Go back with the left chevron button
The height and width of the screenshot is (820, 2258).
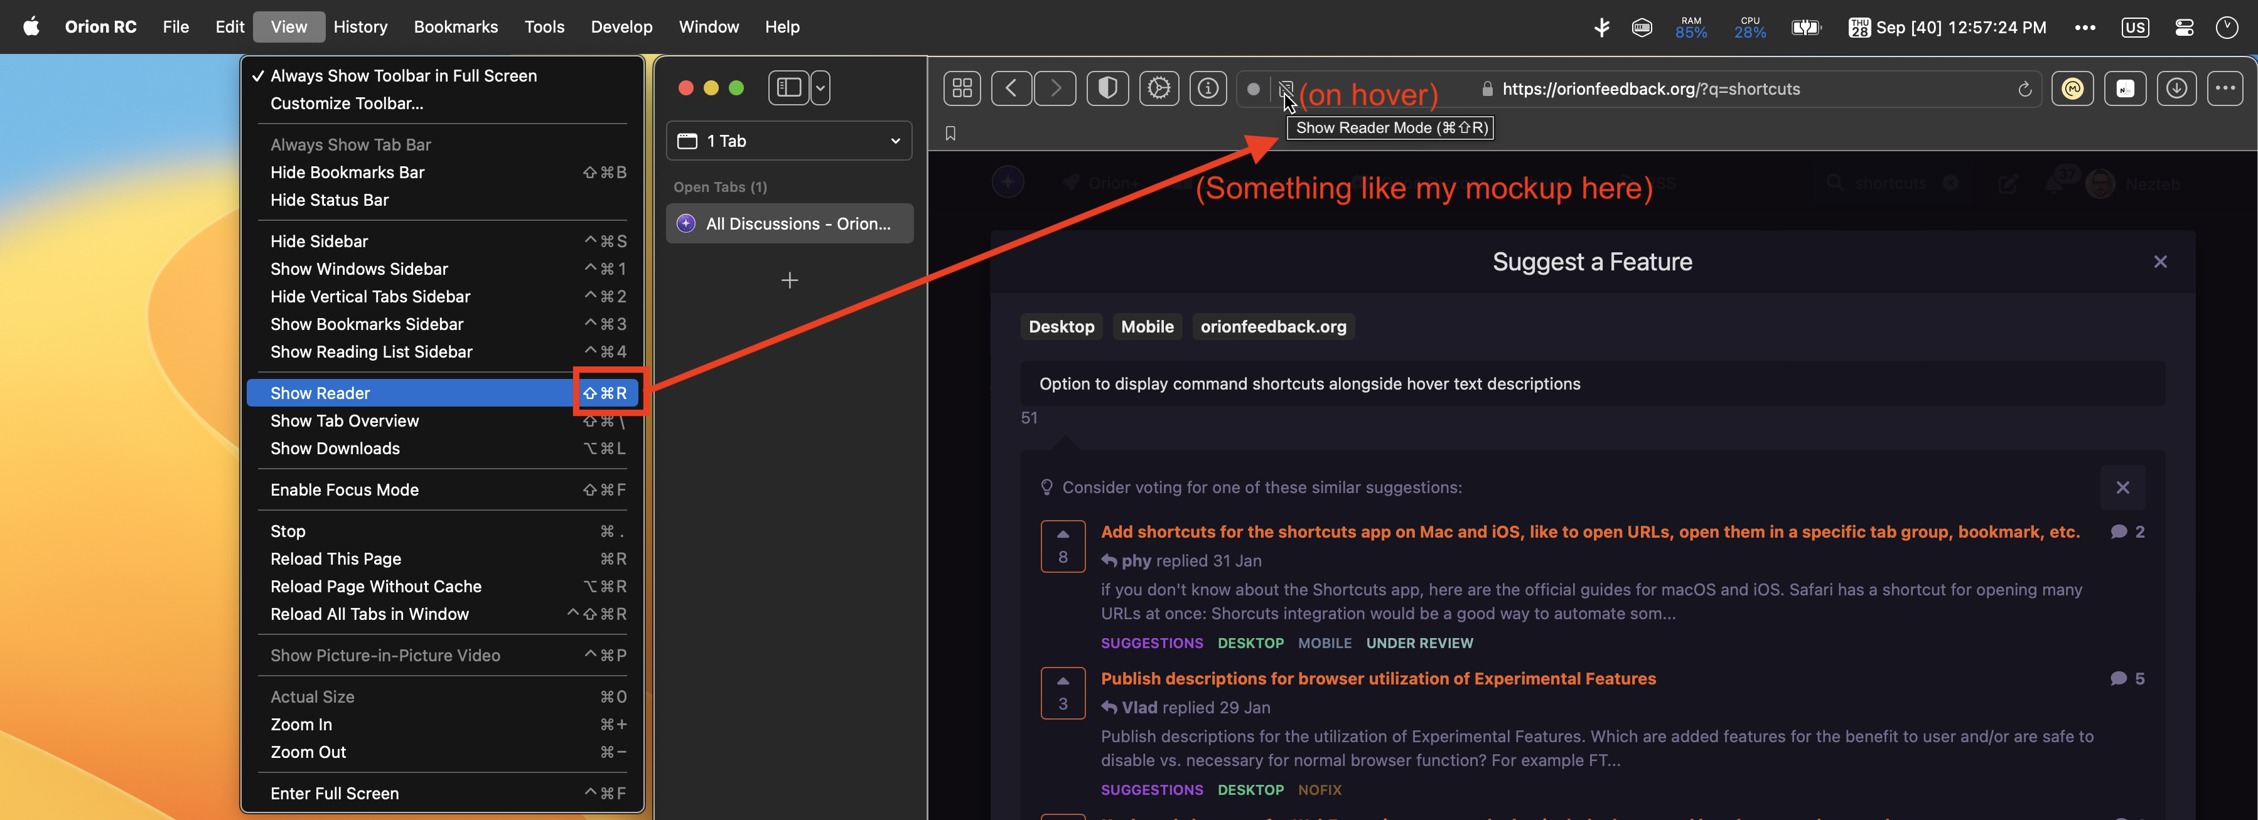coord(1011,88)
